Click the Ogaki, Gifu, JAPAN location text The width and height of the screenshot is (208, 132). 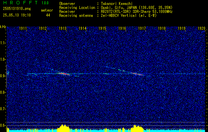[x=137, y=8]
